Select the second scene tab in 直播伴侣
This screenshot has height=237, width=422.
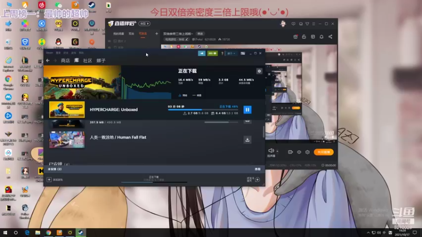[131, 34]
